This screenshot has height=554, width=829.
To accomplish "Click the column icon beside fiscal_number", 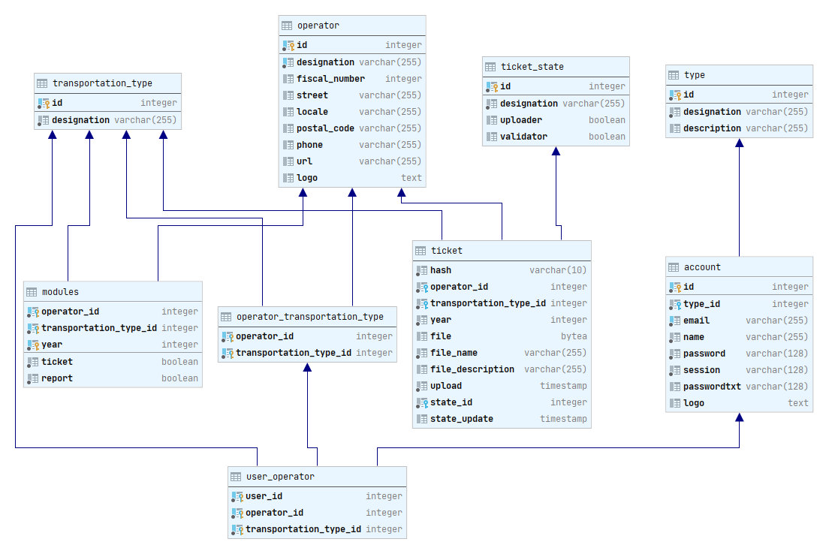I will 288,79.
